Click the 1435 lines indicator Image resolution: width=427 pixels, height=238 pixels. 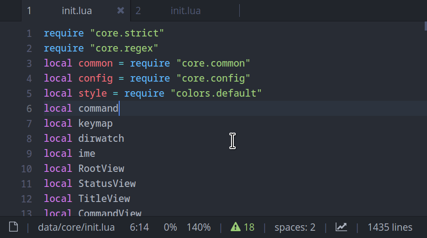[x=390, y=227]
